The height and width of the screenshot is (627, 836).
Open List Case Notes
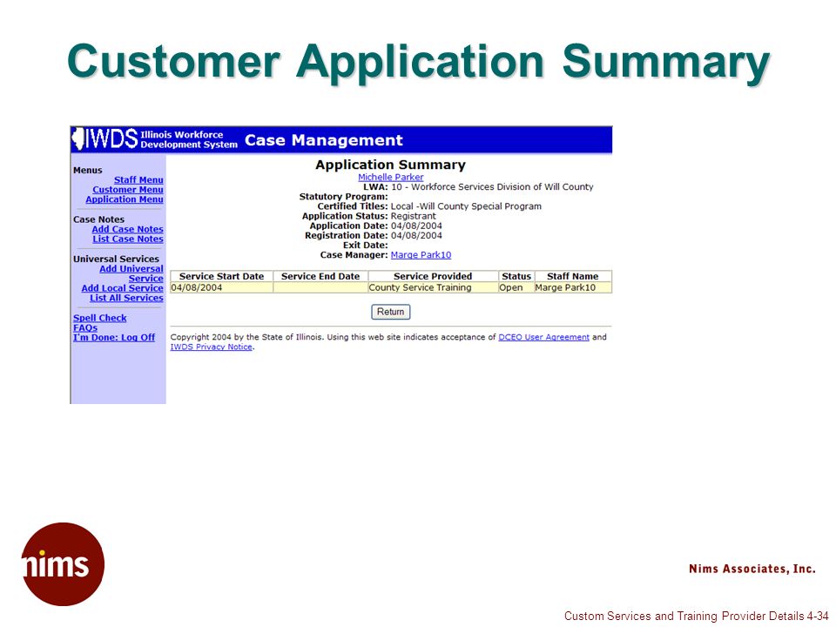[x=128, y=239]
